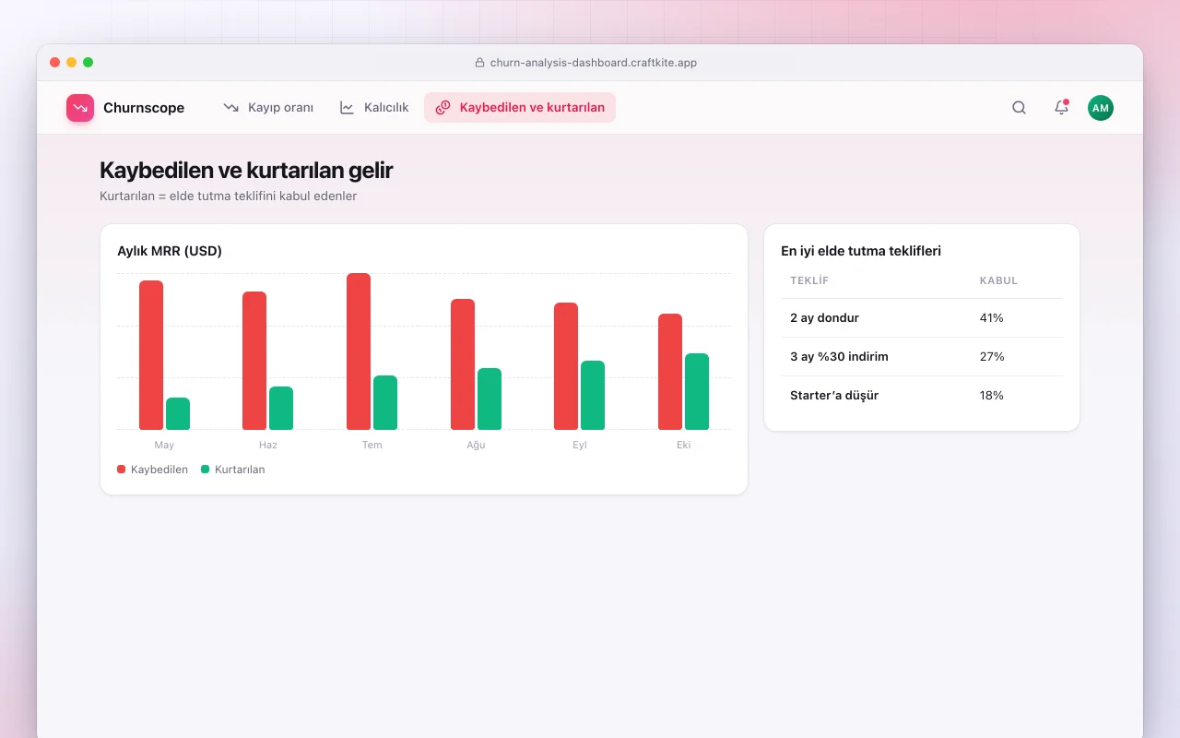Click the Kayıp oranı trend-down icon
Screen dimensions: 1180x738
[231, 108]
